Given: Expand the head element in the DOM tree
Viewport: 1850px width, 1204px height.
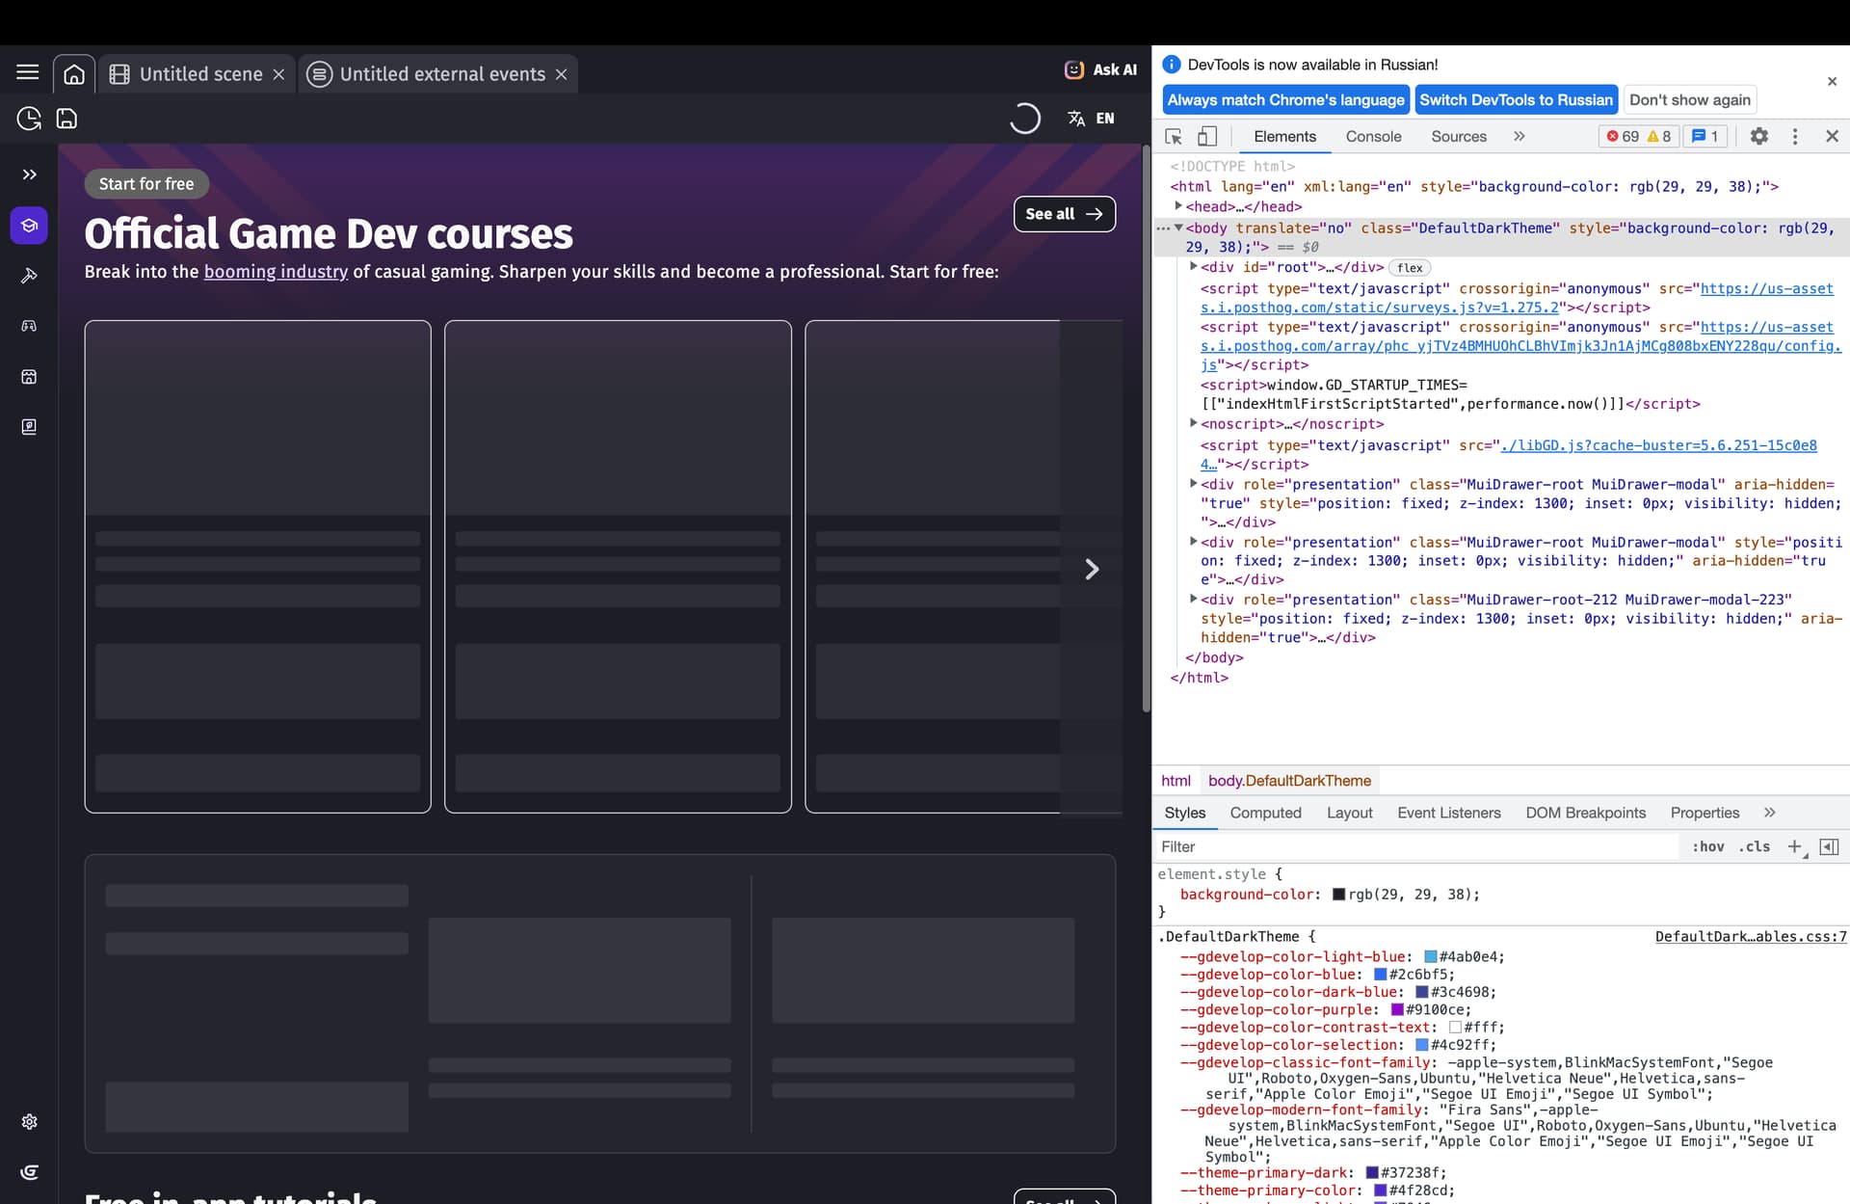Looking at the screenshot, I should point(1179,206).
